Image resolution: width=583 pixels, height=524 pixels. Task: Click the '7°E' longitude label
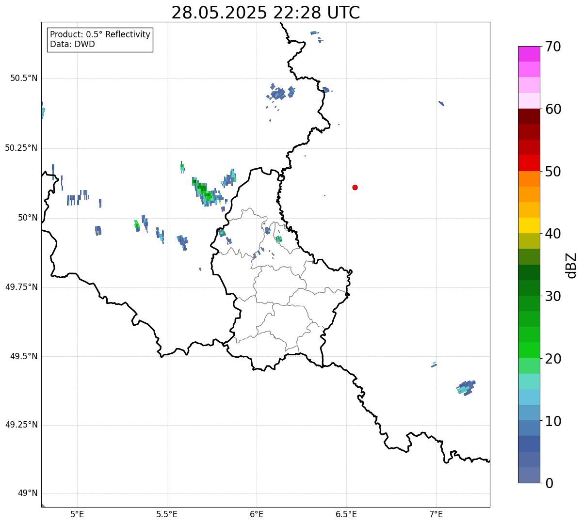click(x=436, y=515)
